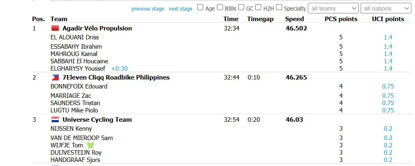Click UCI points 0.75 for BONNEFOIX Edouard
The image size is (415, 166).
(x=388, y=86)
